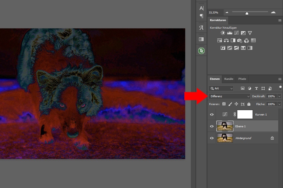283x188 pixels.
Task: Hide the Hintergrund layer
Action: [212, 138]
